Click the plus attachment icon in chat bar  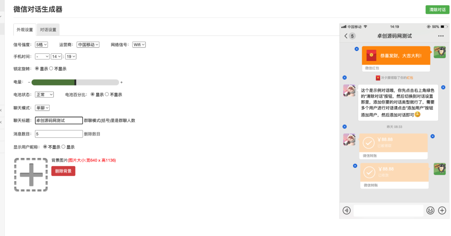[442, 210]
